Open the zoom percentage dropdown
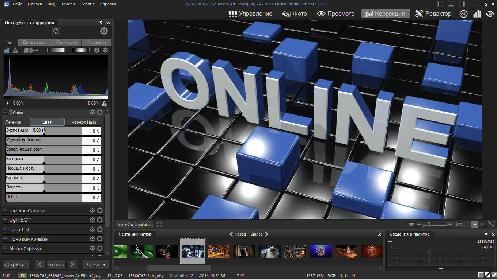The height and width of the screenshot is (280, 497). tap(475, 225)
